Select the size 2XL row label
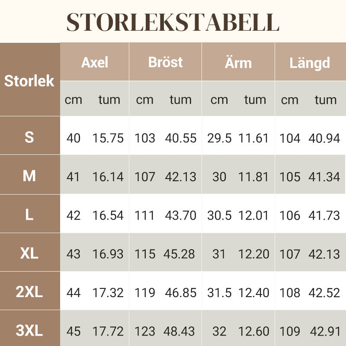Image resolution: width=346 pixels, height=346 pixels. click(30, 291)
